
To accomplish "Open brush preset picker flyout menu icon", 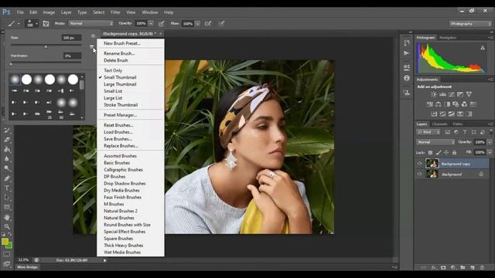I will pos(91,46).
